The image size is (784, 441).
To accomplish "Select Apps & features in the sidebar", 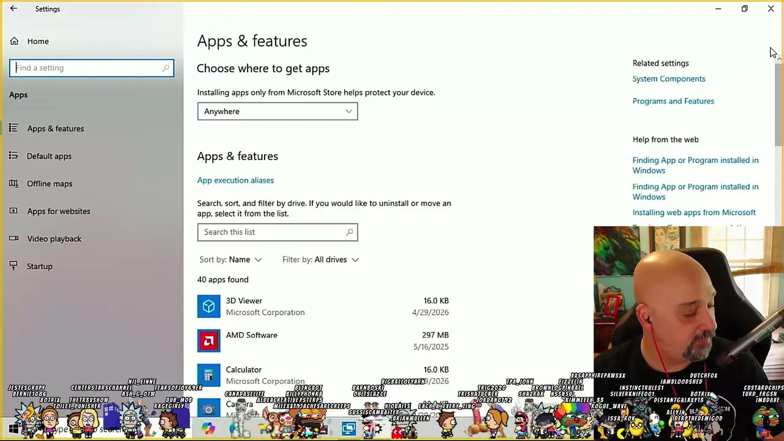I will [x=55, y=129].
